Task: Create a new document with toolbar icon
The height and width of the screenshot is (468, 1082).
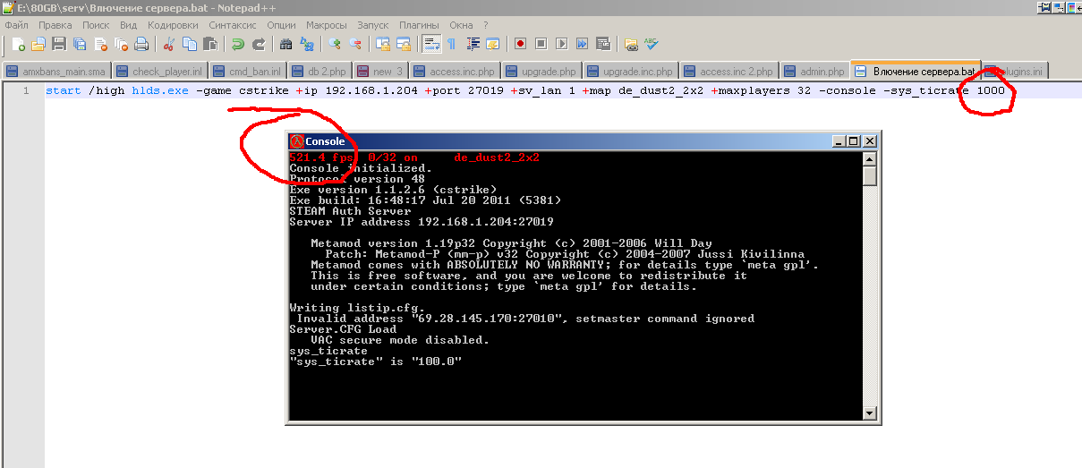Action: [19, 44]
